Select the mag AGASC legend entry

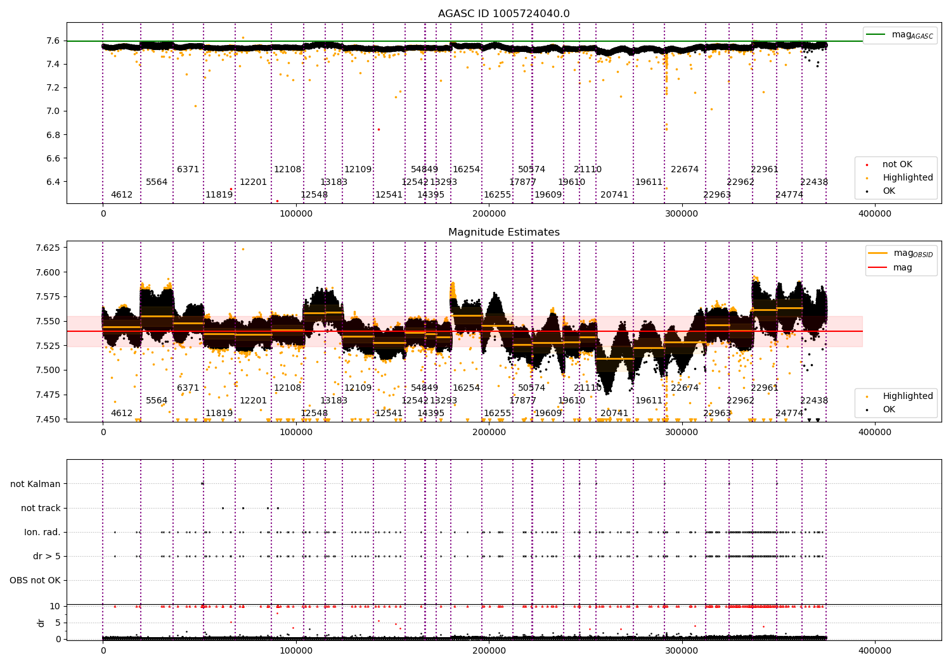(x=900, y=35)
